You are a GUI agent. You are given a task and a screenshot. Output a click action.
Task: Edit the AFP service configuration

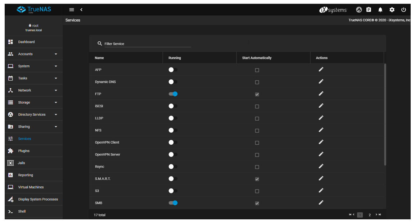[x=321, y=69]
